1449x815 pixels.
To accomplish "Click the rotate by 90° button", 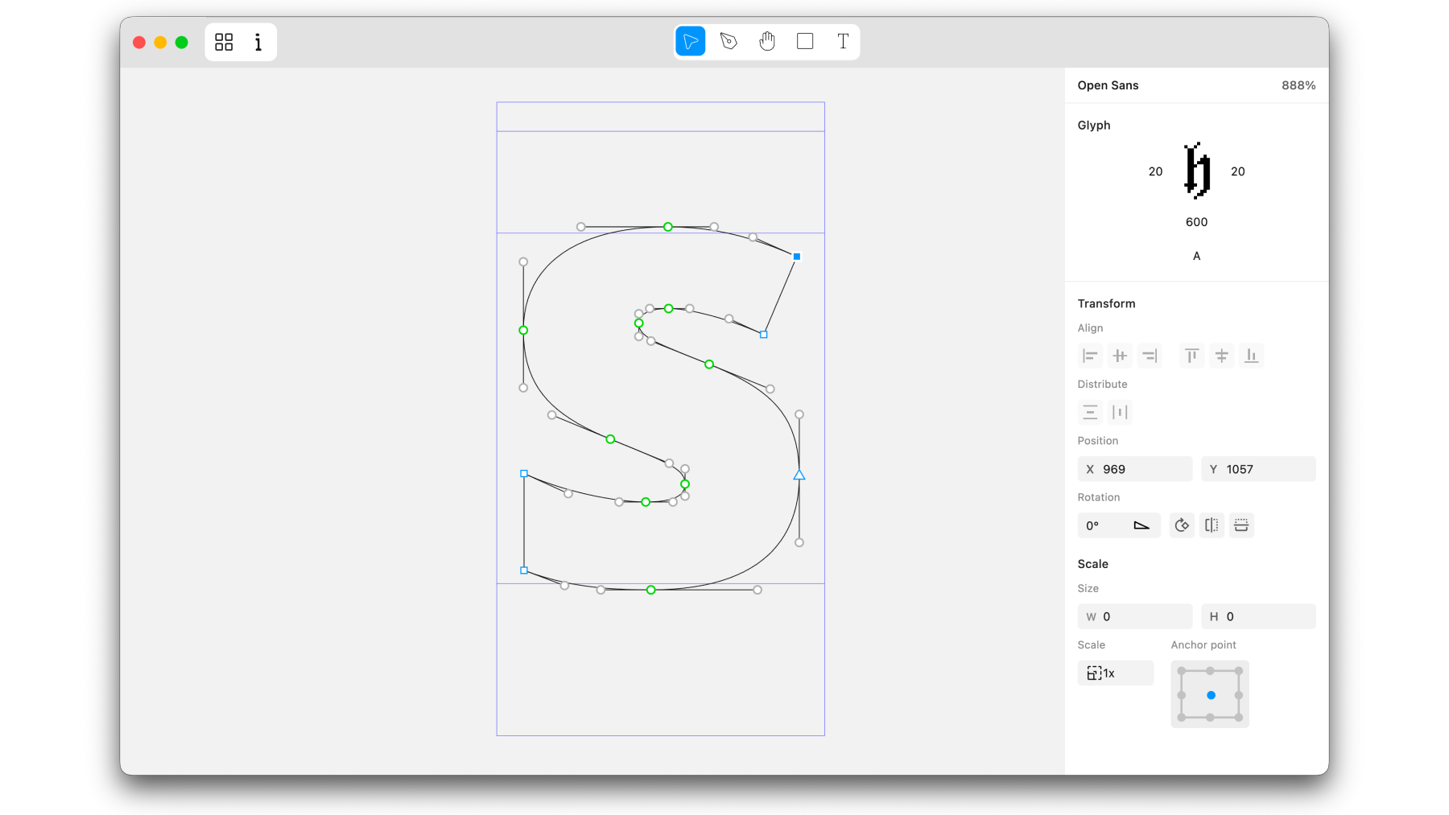I will click(1182, 525).
